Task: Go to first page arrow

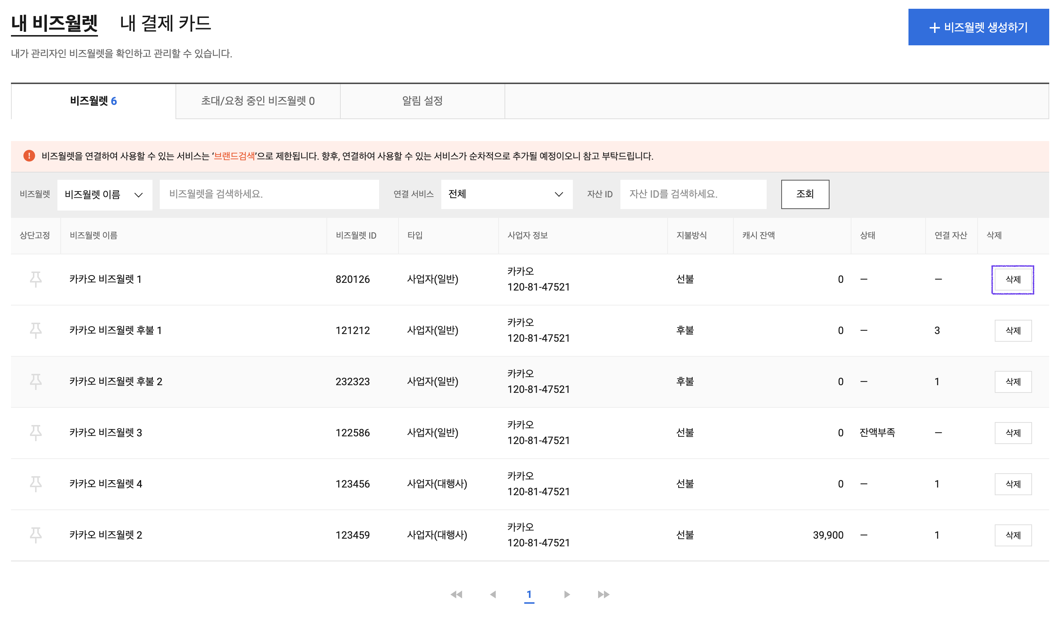Action: [456, 594]
